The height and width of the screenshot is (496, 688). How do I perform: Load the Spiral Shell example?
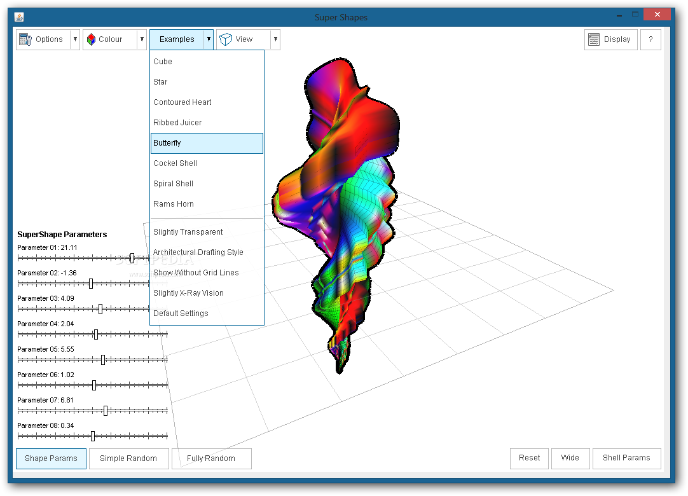(x=207, y=184)
